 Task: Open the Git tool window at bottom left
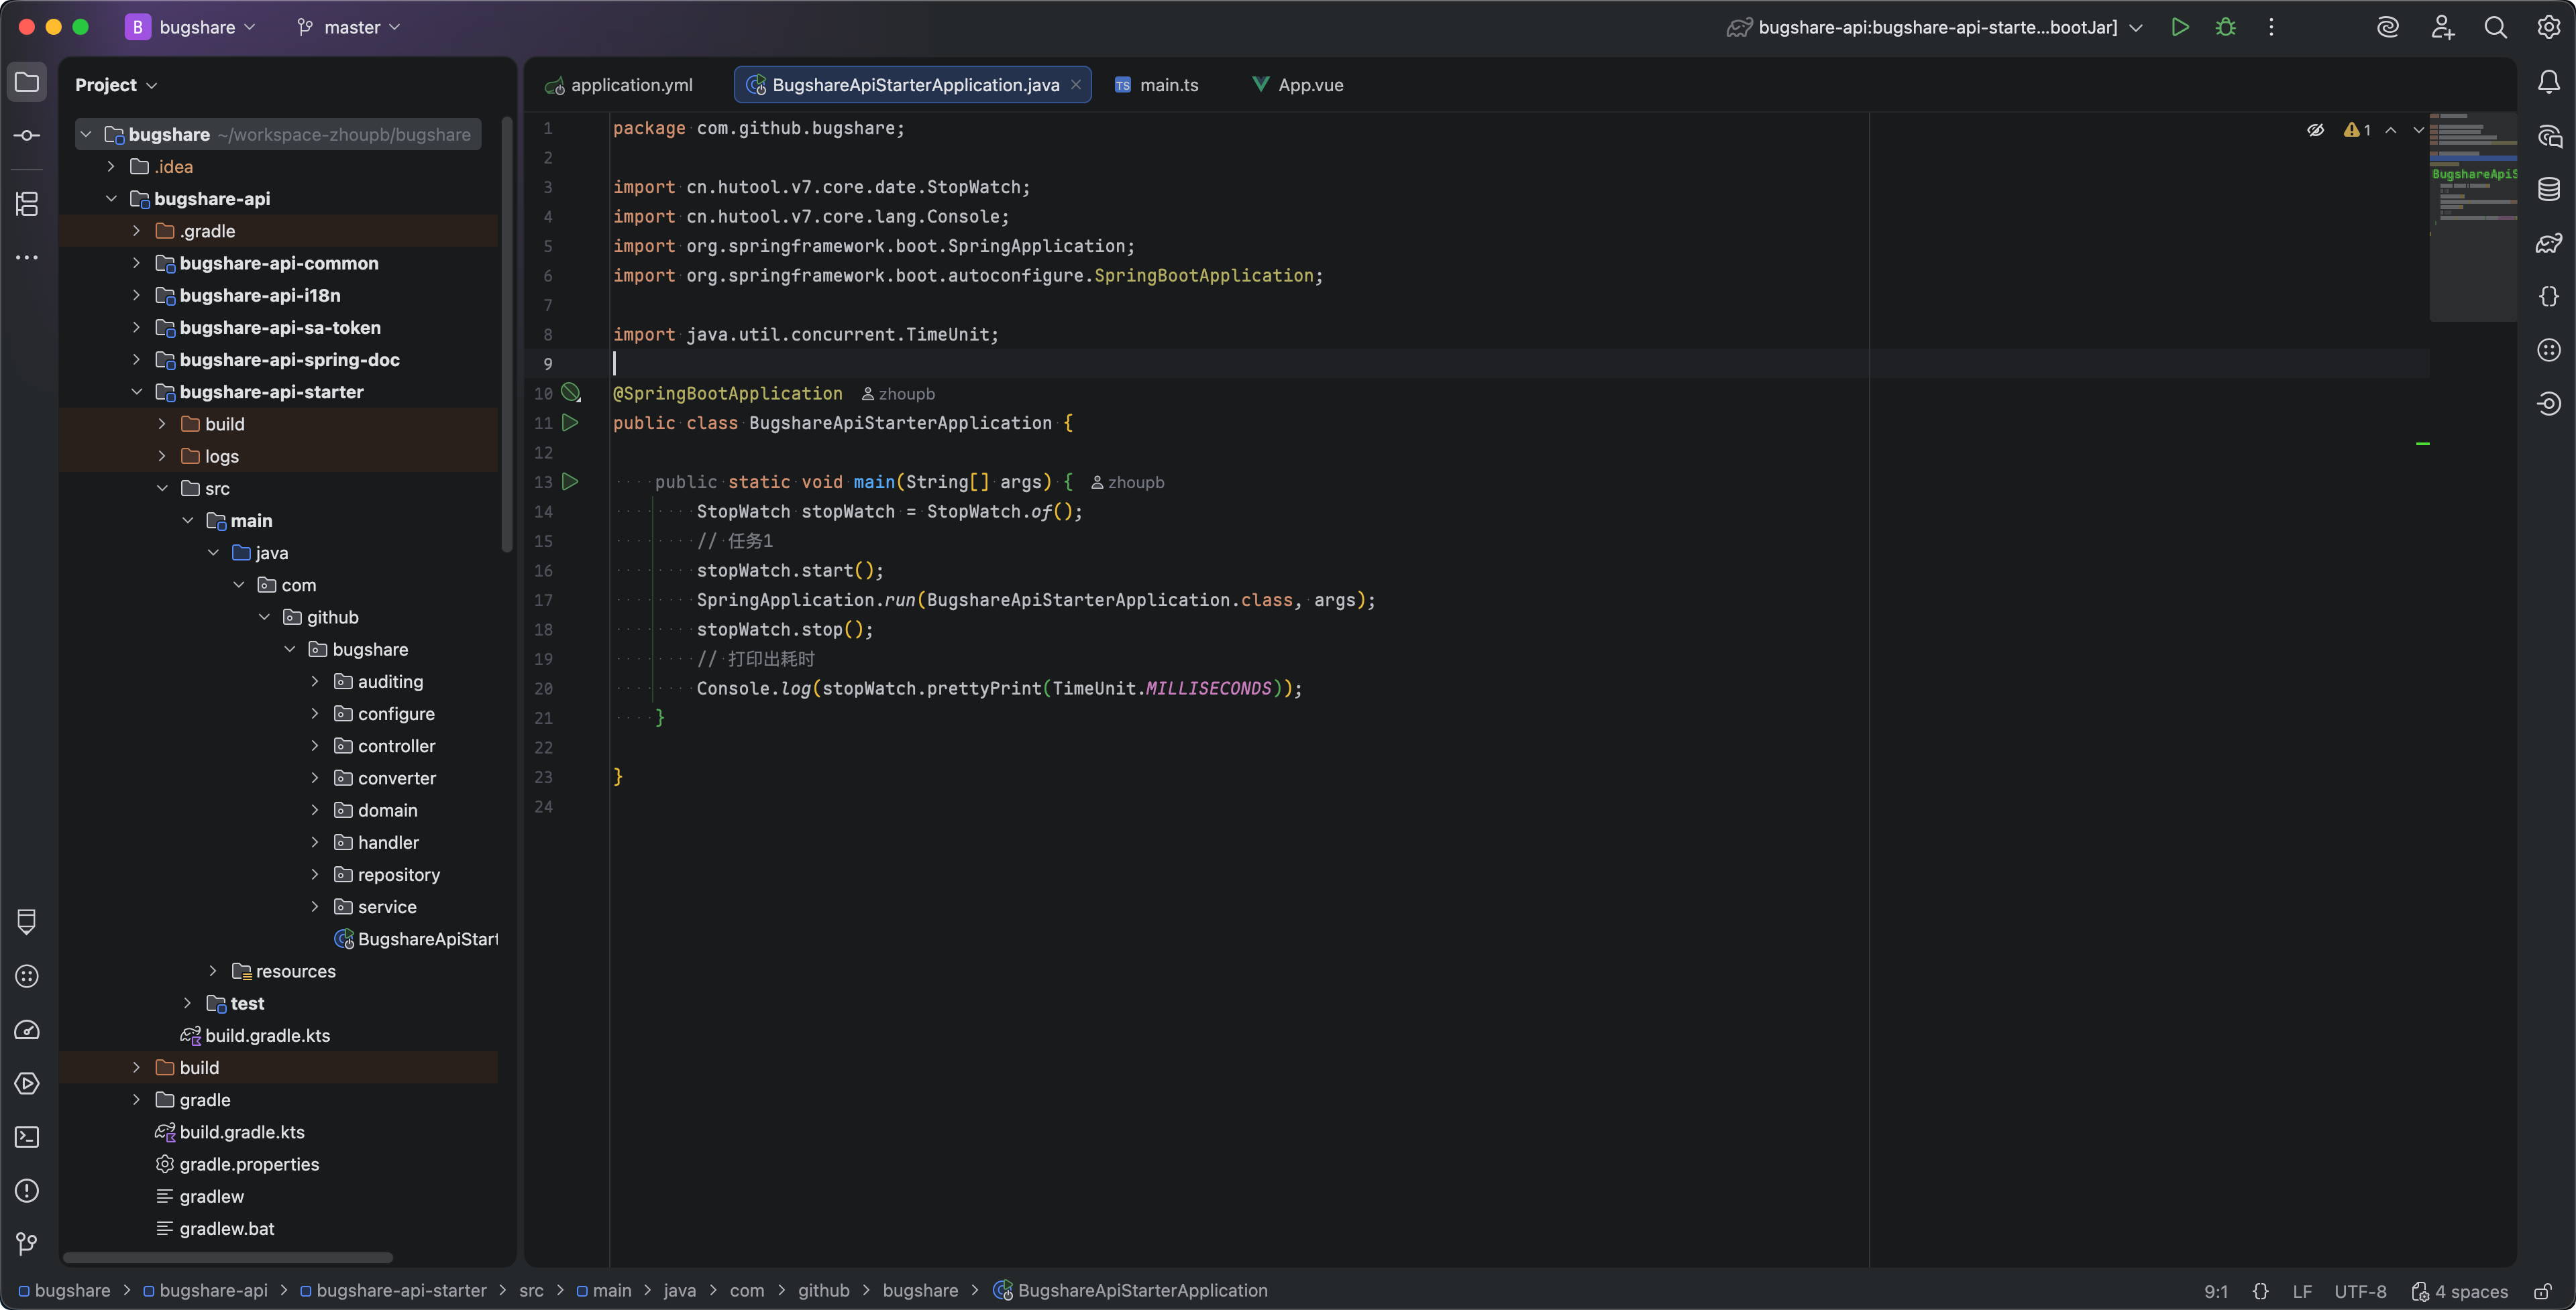click(27, 1244)
